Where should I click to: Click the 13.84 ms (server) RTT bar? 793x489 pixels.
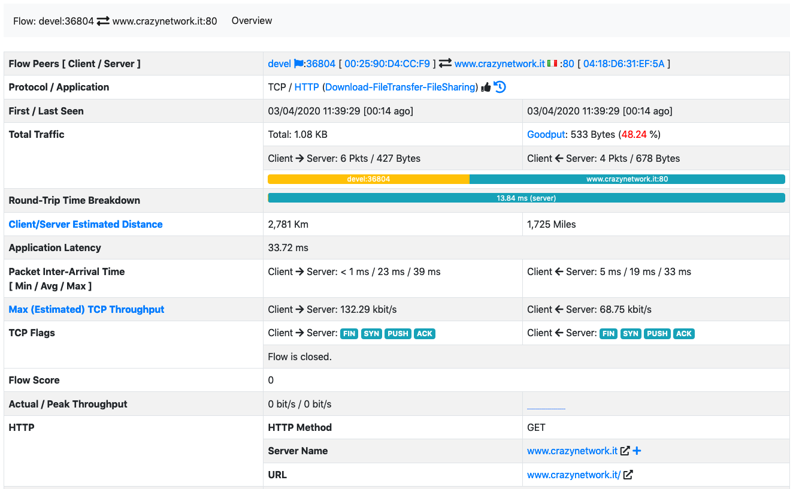coord(526,198)
